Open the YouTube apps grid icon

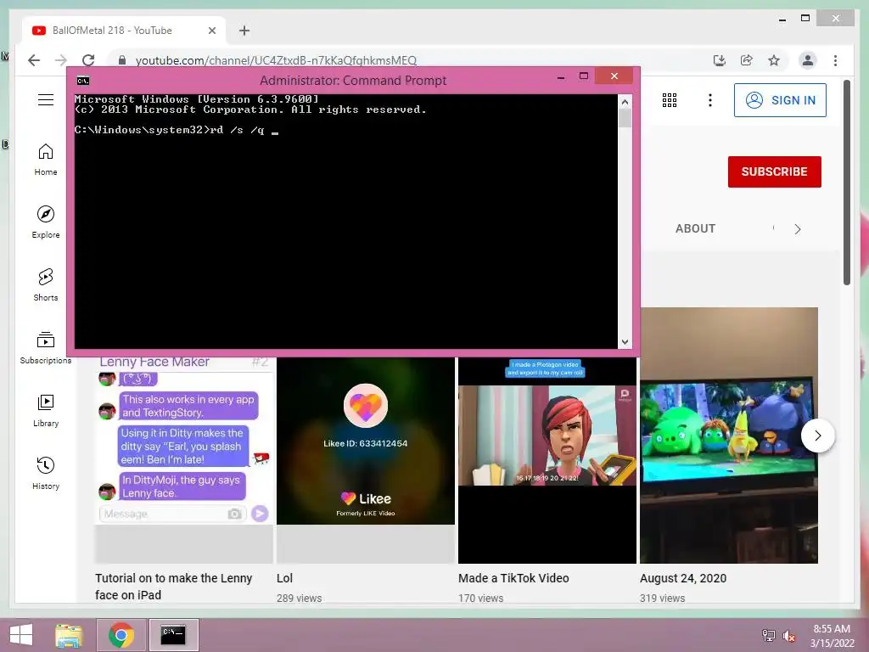click(670, 100)
